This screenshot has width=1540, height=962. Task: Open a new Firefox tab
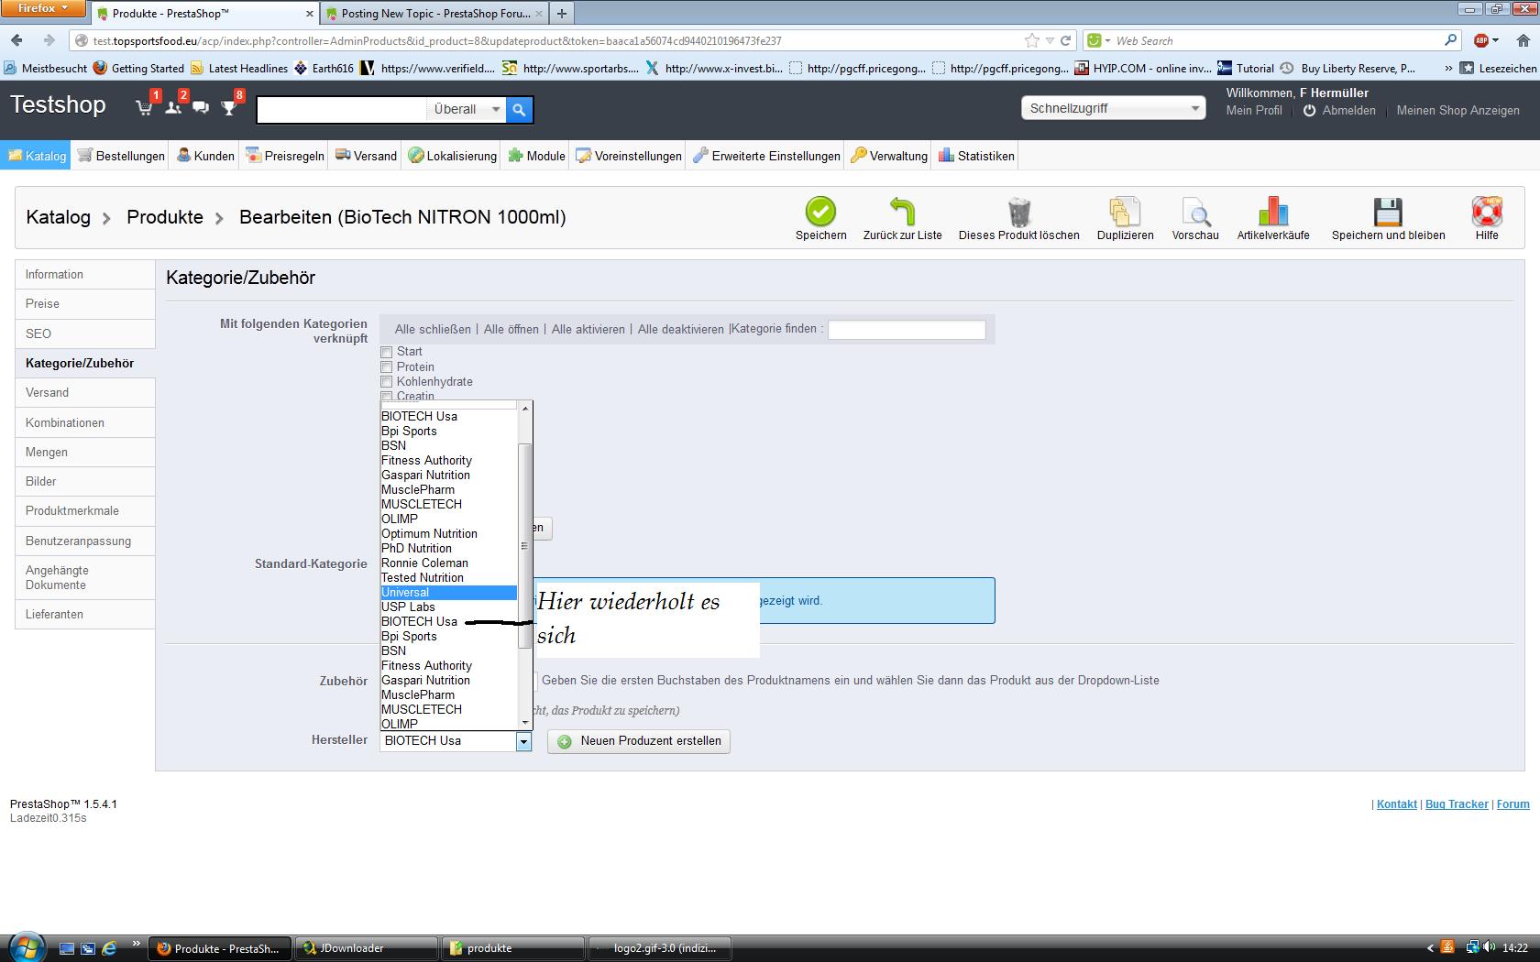562,14
